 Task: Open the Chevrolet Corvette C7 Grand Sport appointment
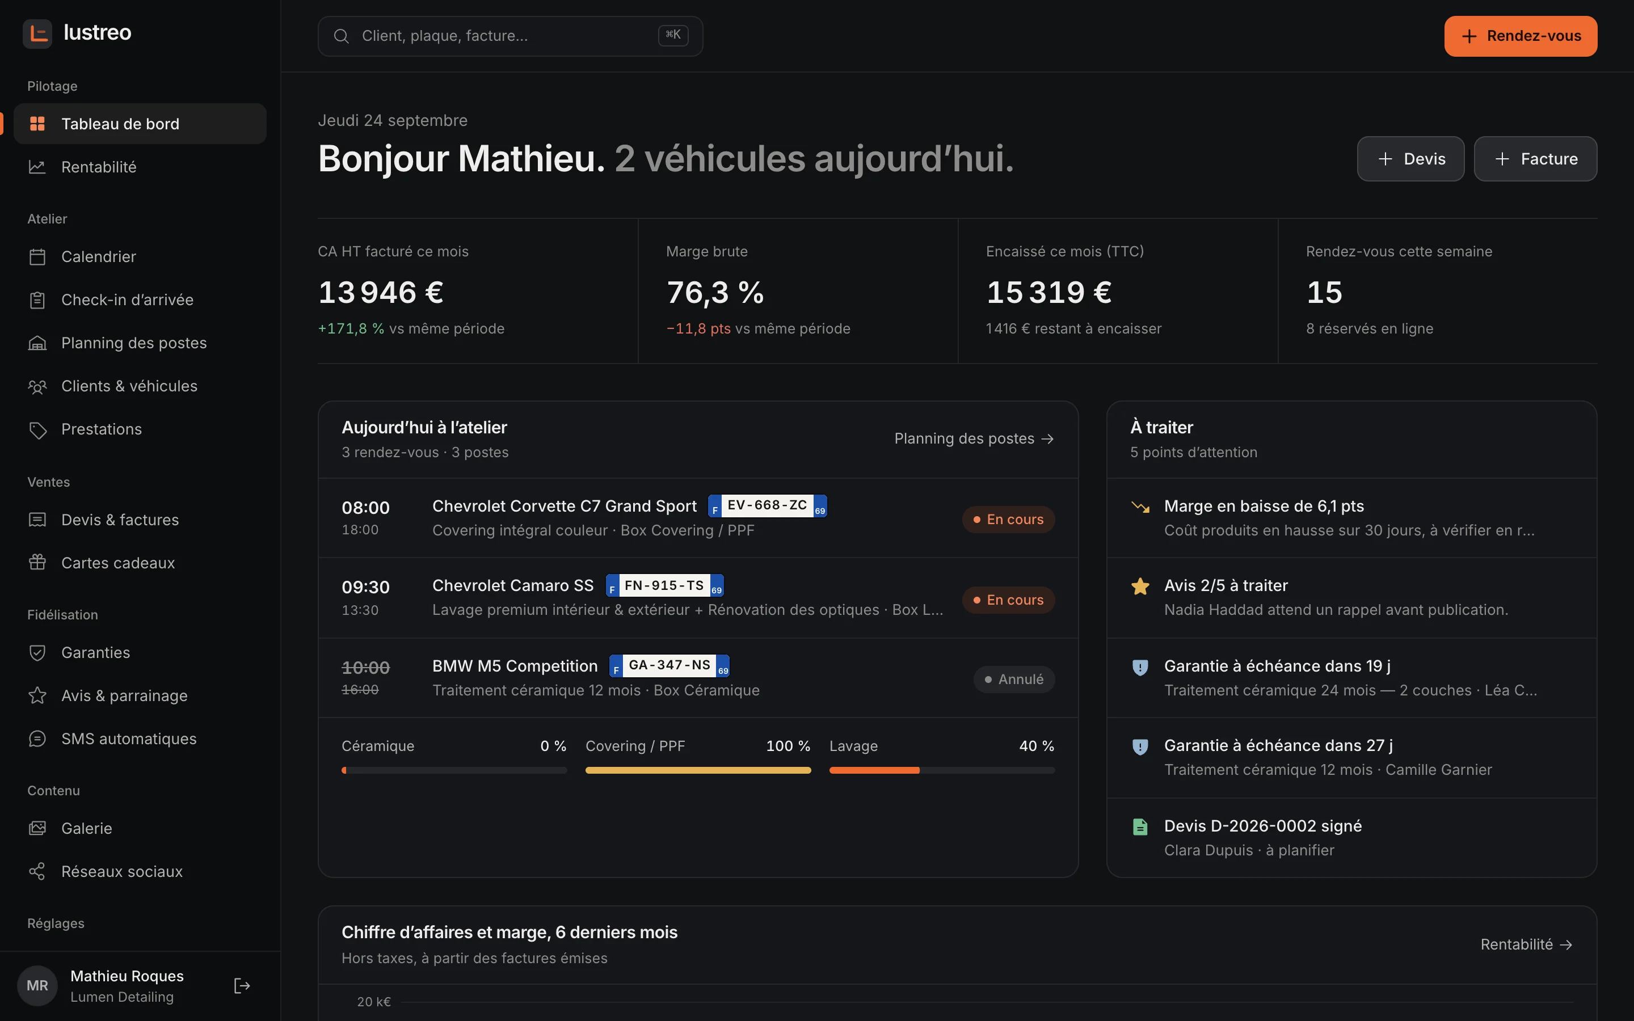pyautogui.click(x=698, y=518)
